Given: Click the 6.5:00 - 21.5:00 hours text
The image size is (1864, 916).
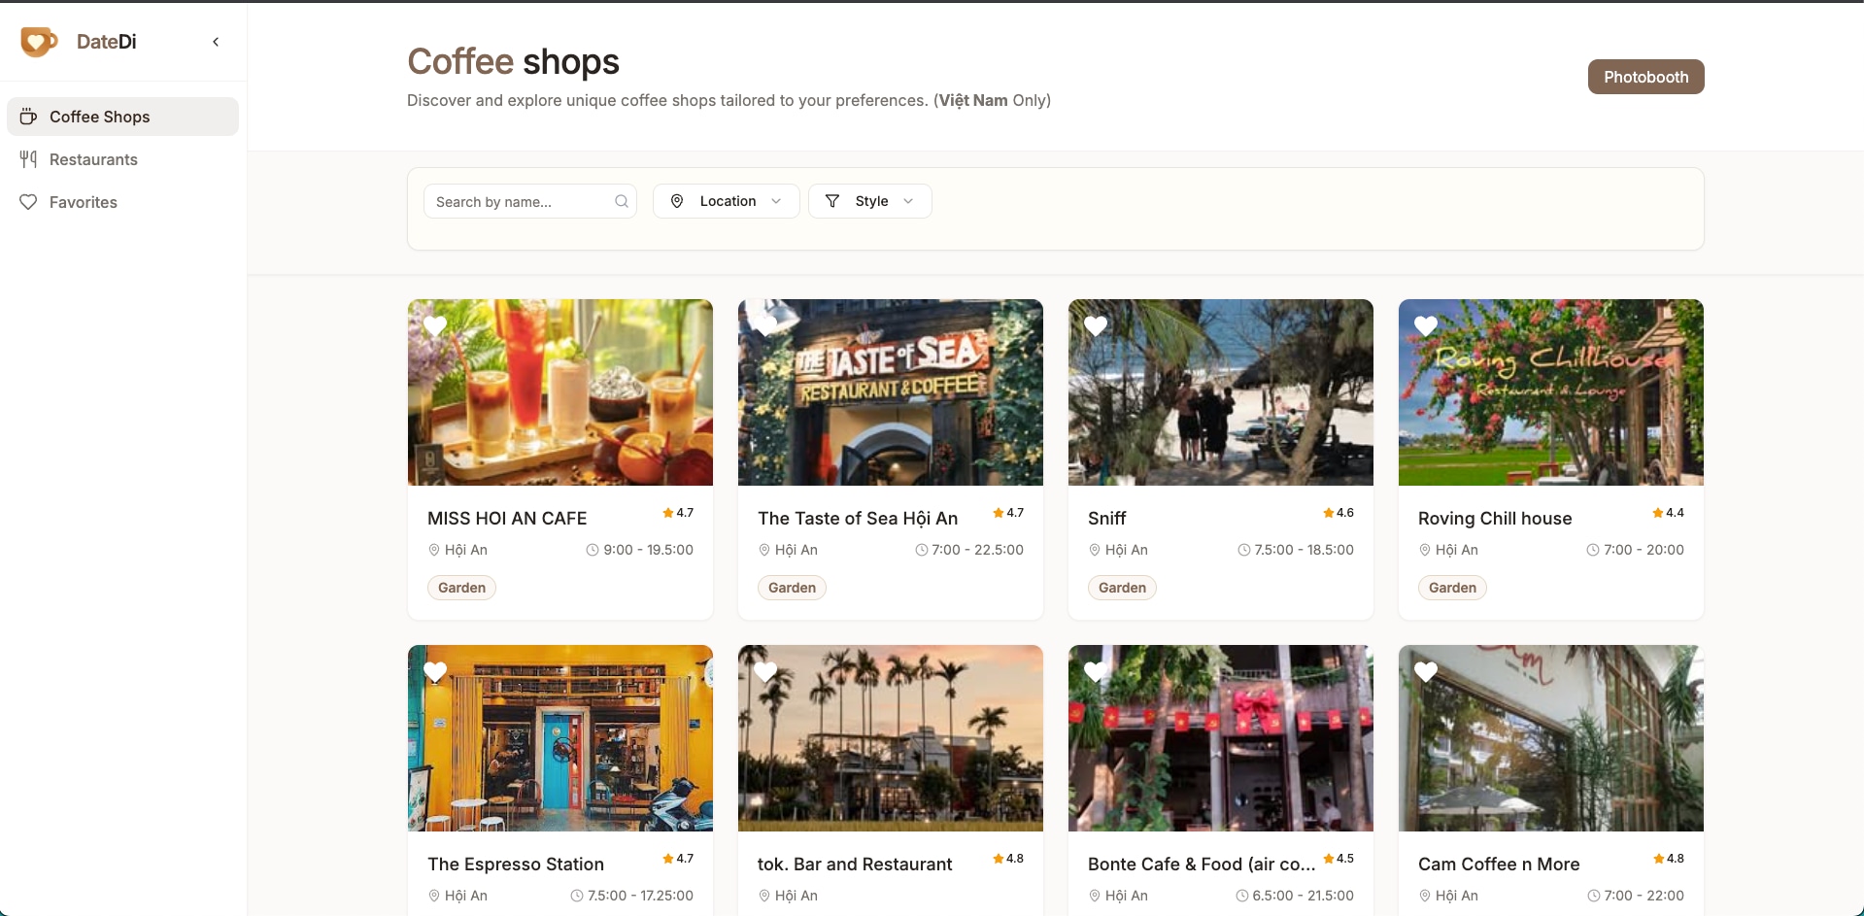Looking at the screenshot, I should click(x=1303, y=896).
